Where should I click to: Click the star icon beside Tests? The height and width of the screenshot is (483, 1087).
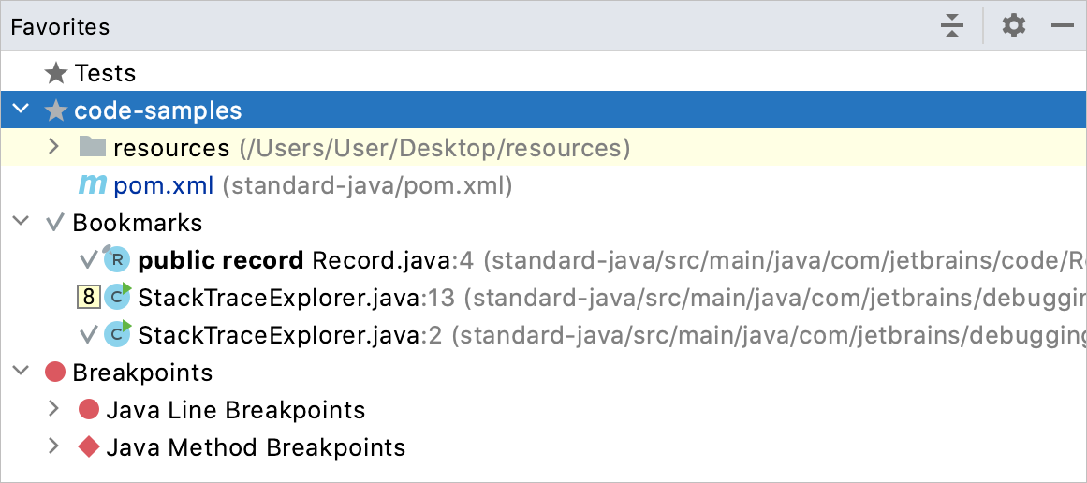pos(55,73)
